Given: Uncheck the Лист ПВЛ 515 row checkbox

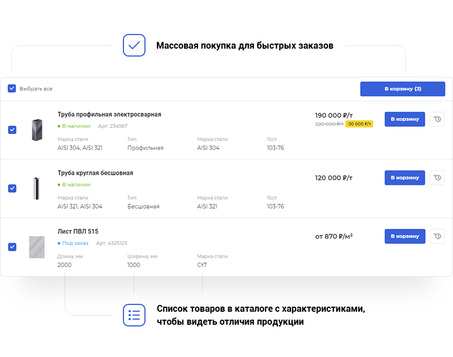Looking at the screenshot, I should pyautogui.click(x=12, y=247).
